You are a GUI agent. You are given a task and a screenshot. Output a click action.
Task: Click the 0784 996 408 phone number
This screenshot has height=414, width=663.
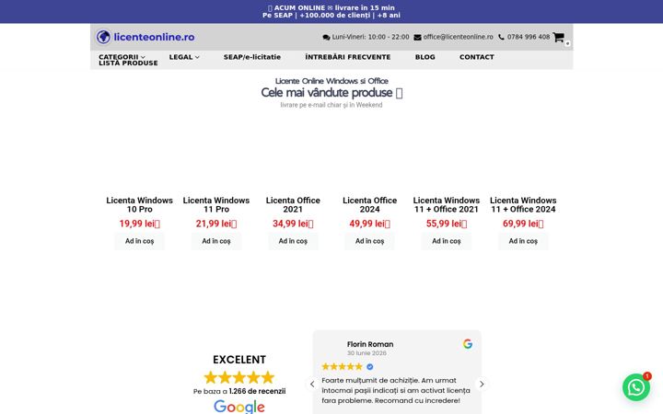click(x=529, y=37)
